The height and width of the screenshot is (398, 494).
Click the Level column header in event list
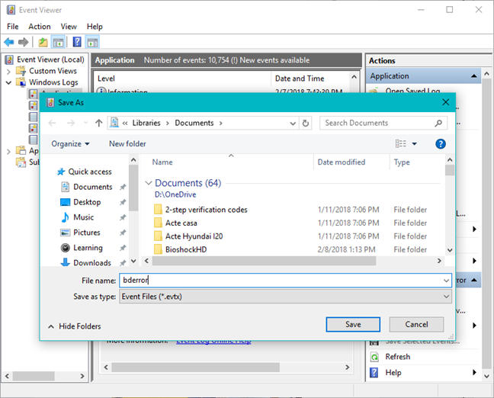coord(106,79)
